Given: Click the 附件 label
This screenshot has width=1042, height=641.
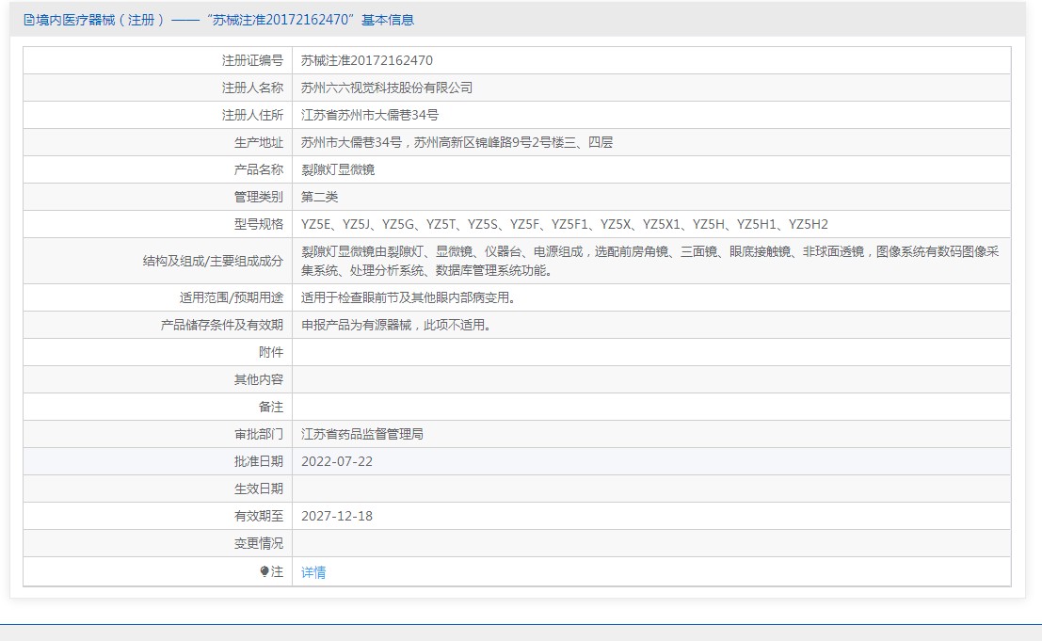Looking at the screenshot, I should [x=271, y=352].
